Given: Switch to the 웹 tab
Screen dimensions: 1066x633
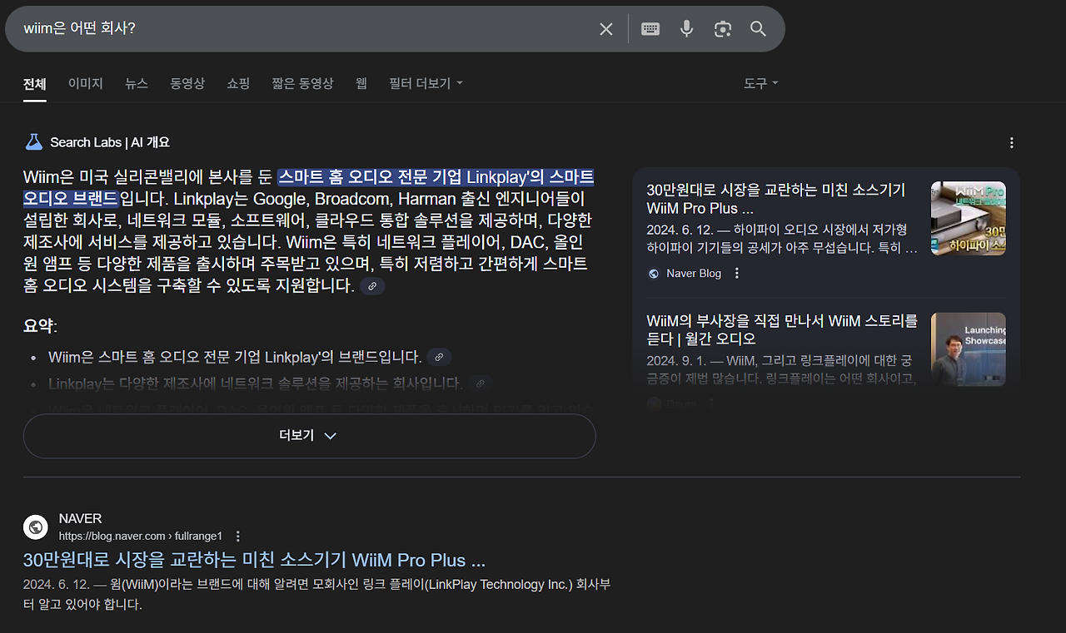Looking at the screenshot, I should click(x=361, y=83).
